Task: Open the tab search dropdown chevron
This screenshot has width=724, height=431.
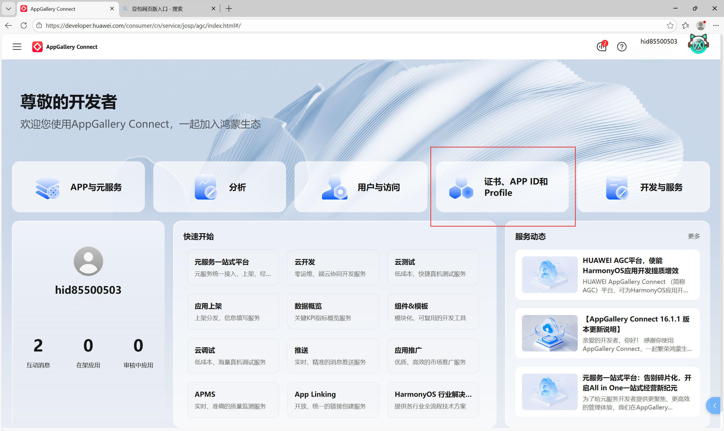Action: (x=8, y=9)
